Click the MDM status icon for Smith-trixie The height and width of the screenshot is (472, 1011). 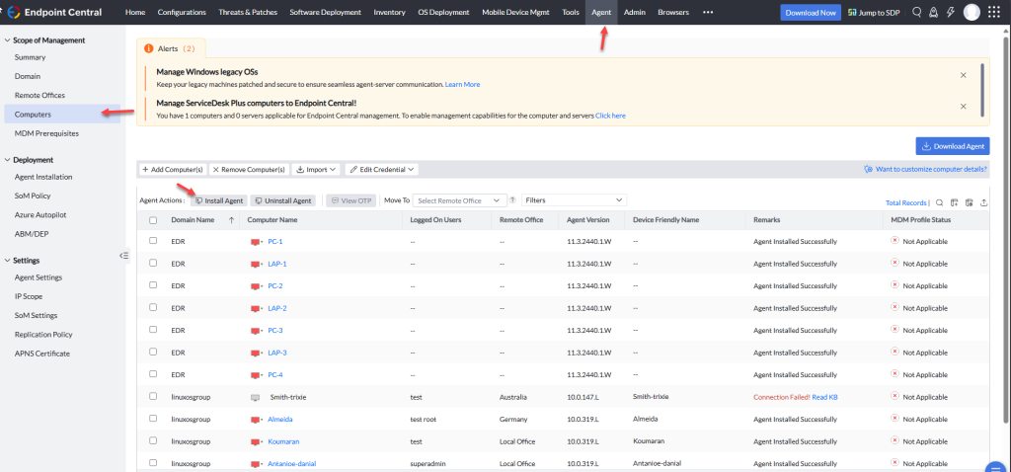pos(894,397)
